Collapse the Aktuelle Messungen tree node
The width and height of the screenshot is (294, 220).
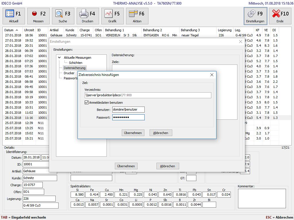pos(59,58)
